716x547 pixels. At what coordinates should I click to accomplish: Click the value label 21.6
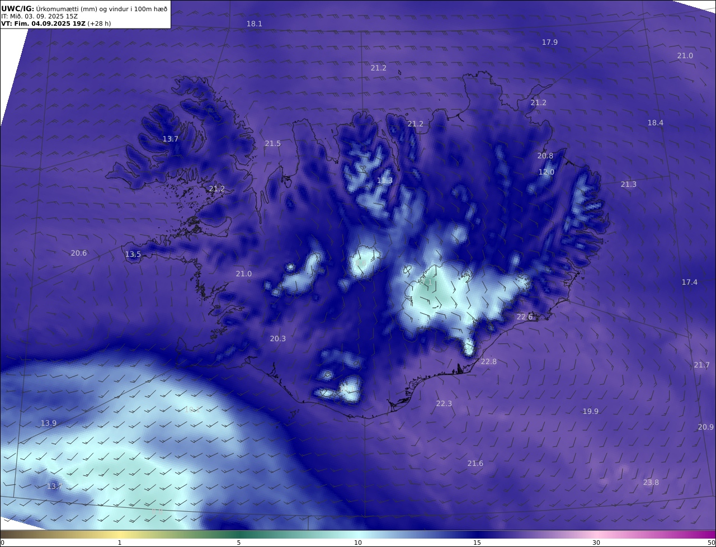(x=475, y=463)
